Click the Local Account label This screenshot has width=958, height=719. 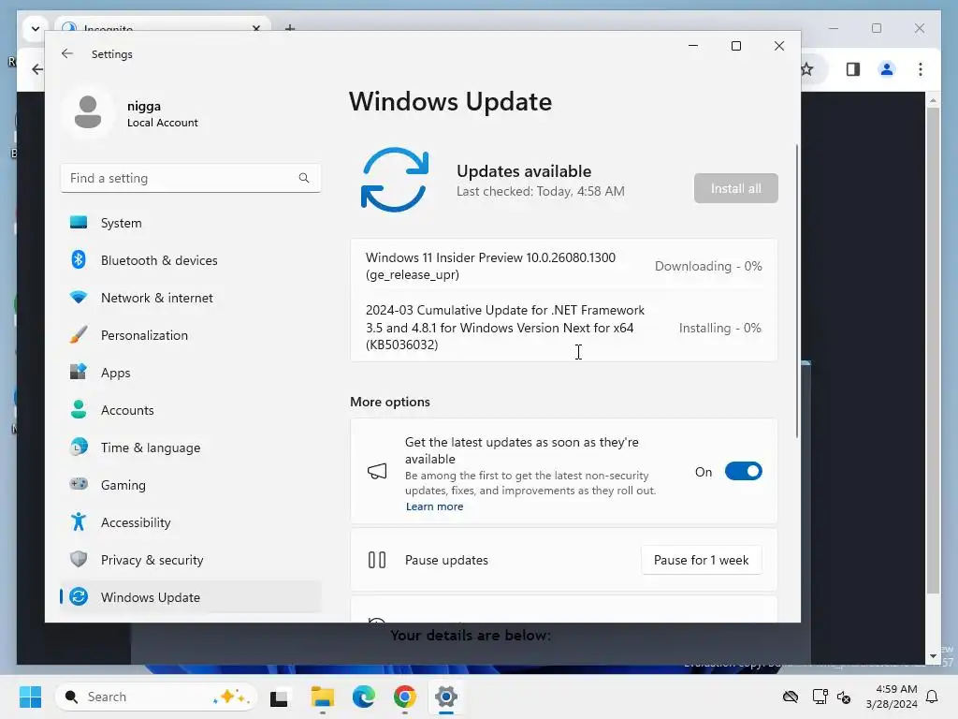click(x=163, y=123)
